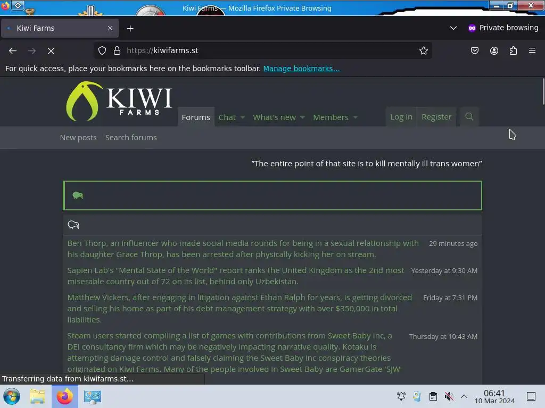Select the Kiwi Farms browser tab
The image size is (545, 408).
[60, 29]
